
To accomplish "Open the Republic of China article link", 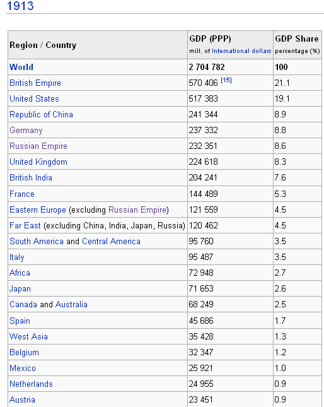I will [x=41, y=114].
